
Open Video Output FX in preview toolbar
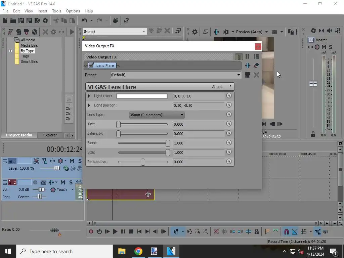[216, 32]
